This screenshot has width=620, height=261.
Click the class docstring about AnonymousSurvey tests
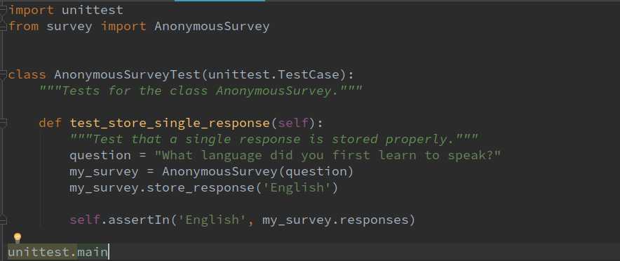[x=201, y=91]
